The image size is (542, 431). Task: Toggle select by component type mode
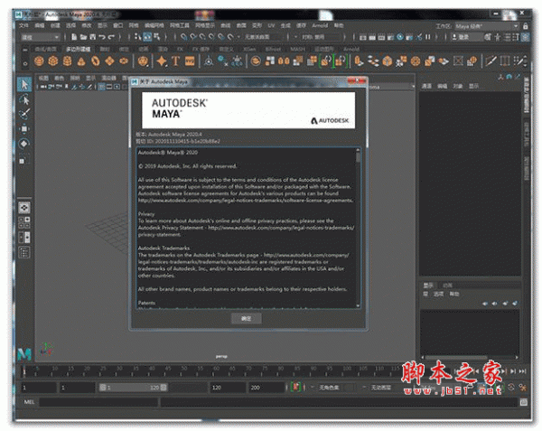(157, 37)
